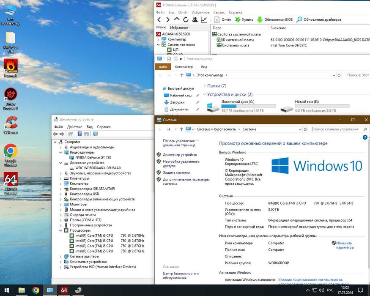This screenshot has height=296, width=370.
Task: Select Локальный диск (C:) usage bar
Action: [x=249, y=107]
